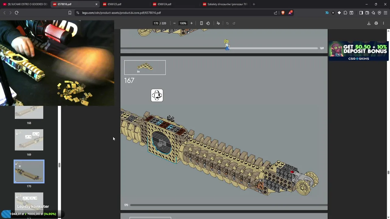390x219 pixels.
Task: Click the address bar URL
Action: click(122, 13)
